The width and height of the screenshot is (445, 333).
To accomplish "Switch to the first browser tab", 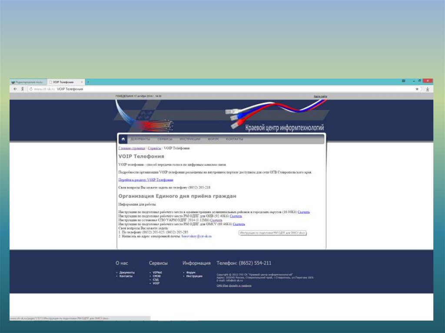I will pos(28,82).
